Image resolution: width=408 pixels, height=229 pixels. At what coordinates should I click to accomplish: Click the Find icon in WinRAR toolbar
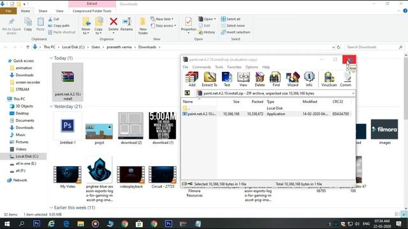pos(276,80)
